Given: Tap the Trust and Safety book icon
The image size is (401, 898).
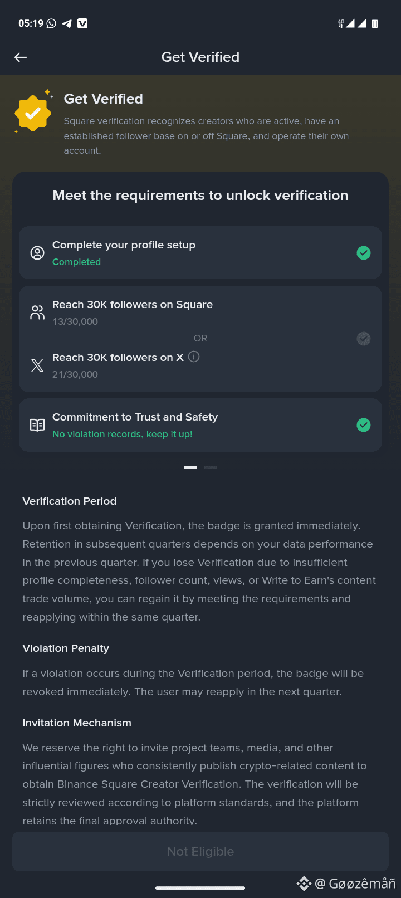Looking at the screenshot, I should click(37, 425).
